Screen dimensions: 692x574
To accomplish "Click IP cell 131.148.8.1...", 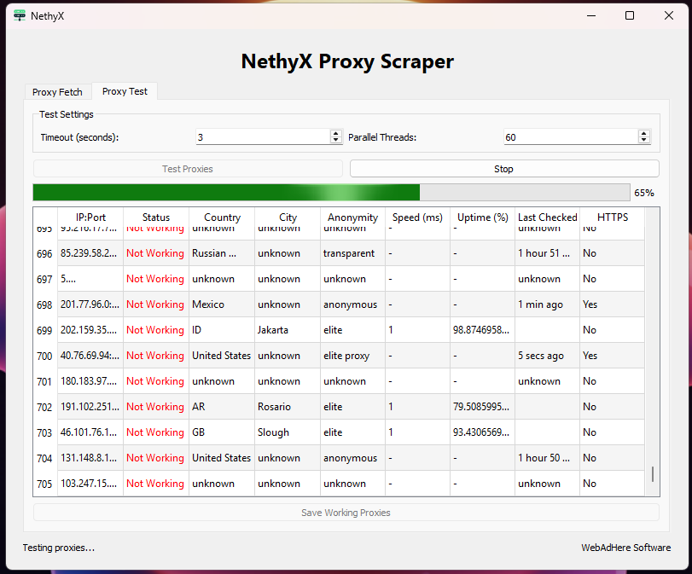I will pyautogui.click(x=90, y=458).
